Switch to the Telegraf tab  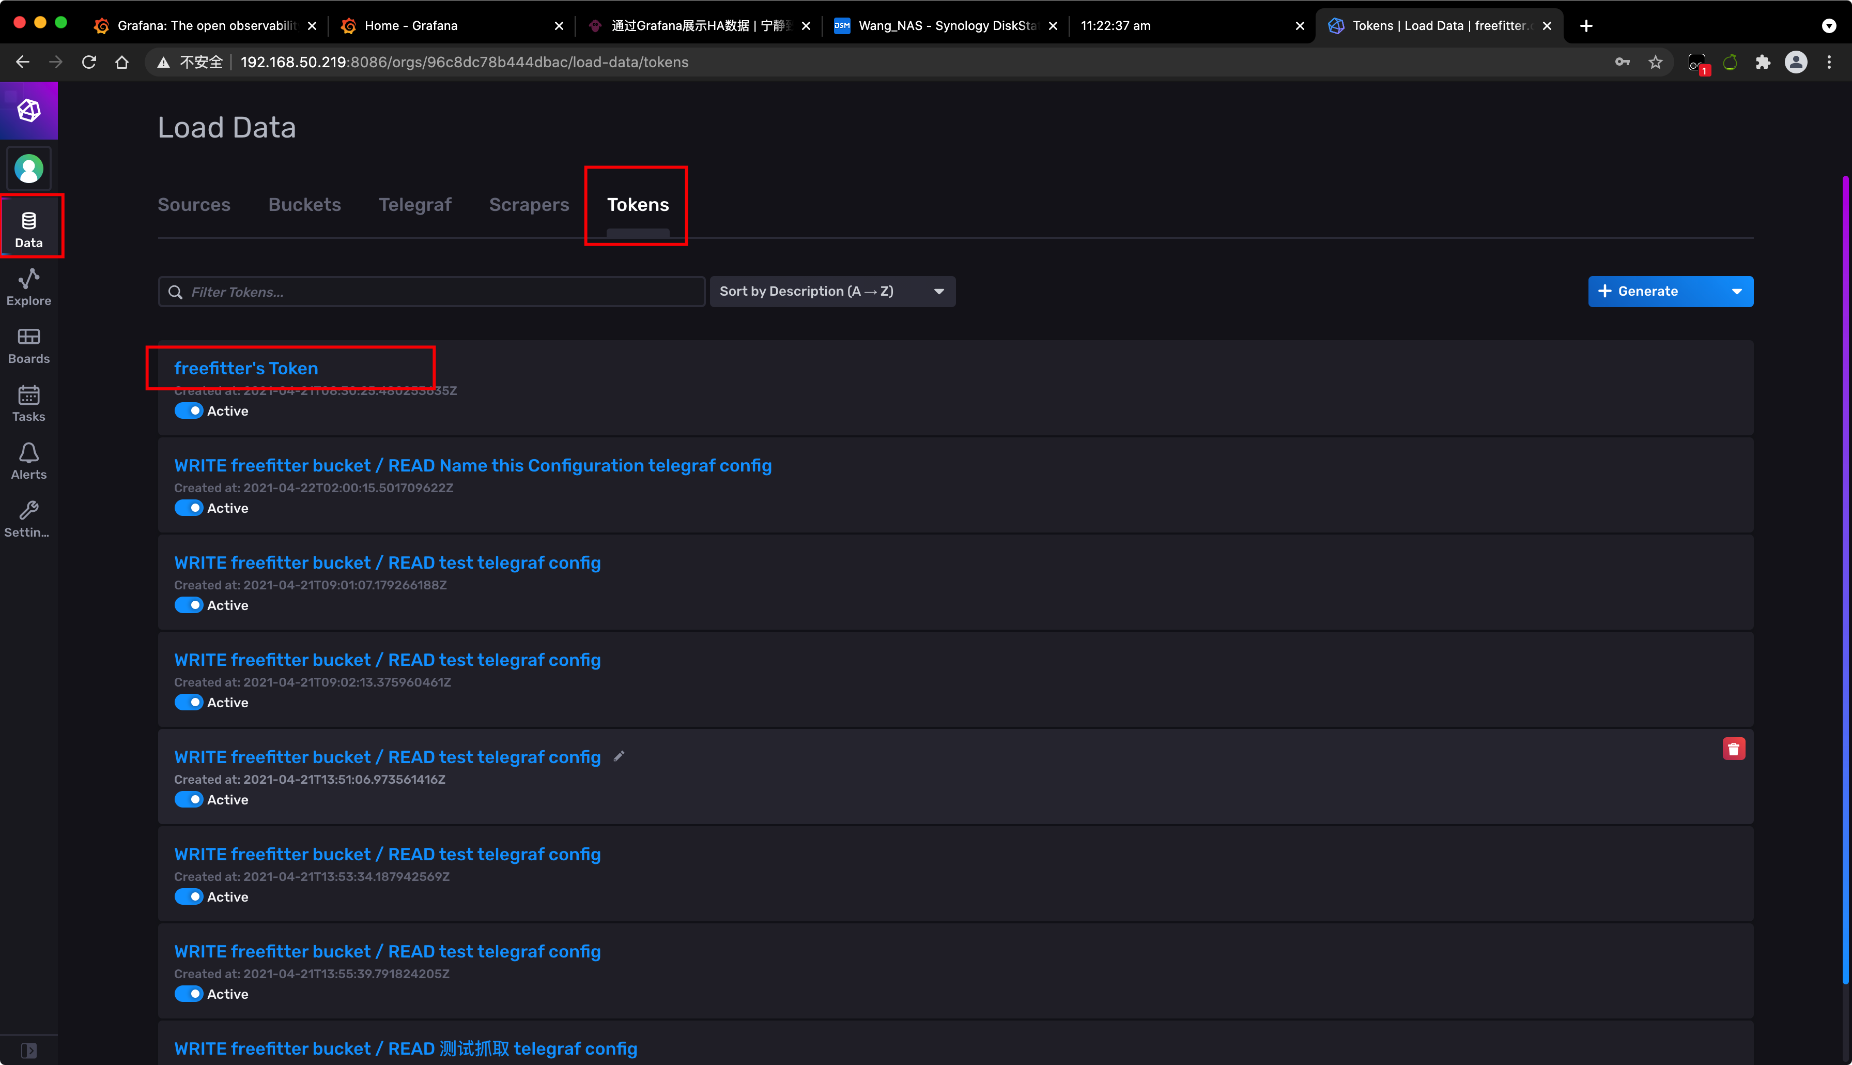coord(414,205)
